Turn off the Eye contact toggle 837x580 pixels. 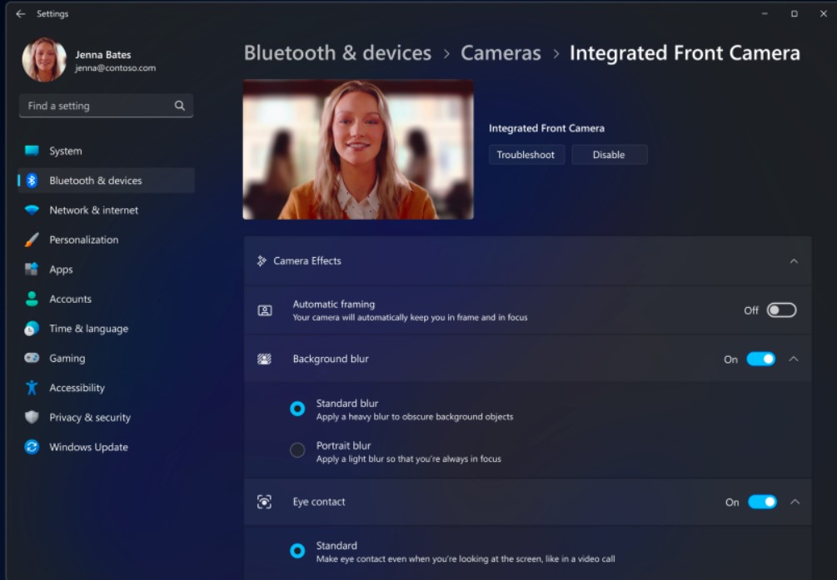click(x=762, y=502)
